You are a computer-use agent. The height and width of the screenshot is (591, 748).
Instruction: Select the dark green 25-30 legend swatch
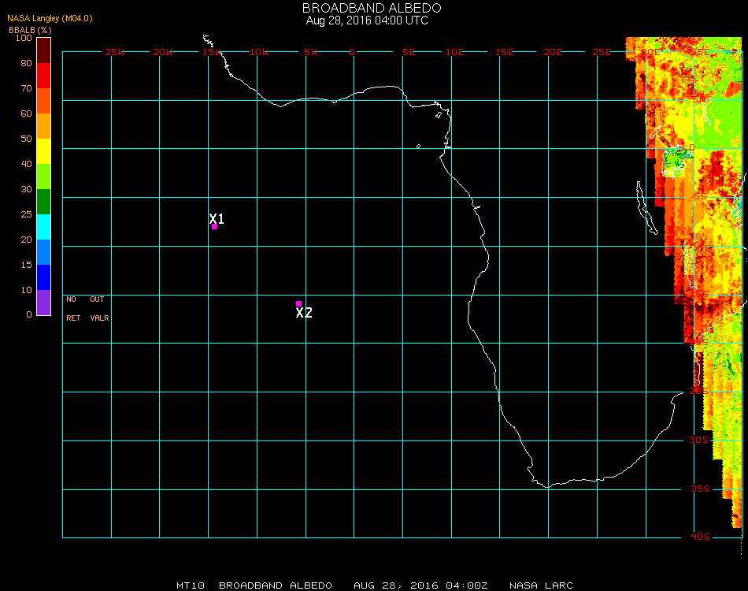coord(43,202)
